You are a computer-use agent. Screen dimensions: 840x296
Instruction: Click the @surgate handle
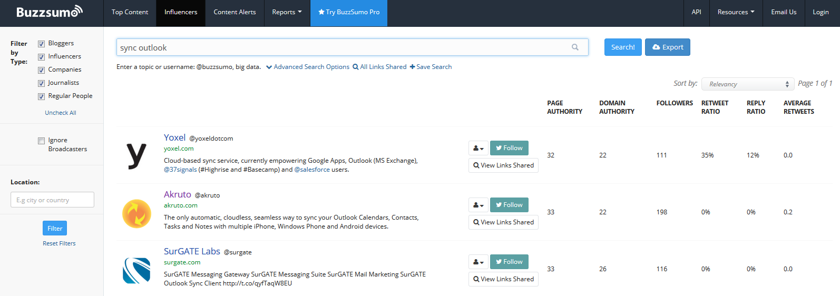pyautogui.click(x=238, y=252)
